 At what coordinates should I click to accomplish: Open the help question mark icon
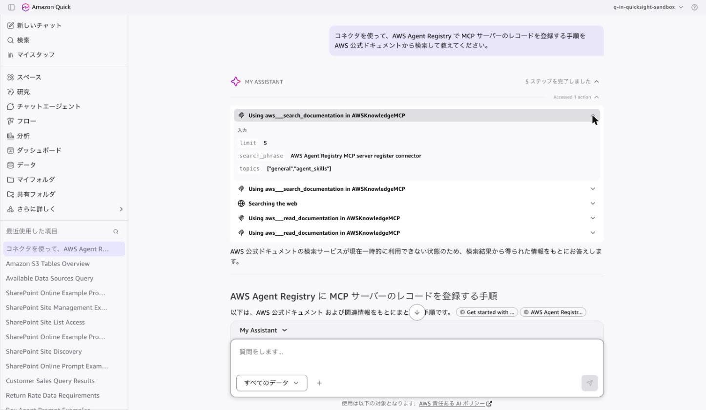coord(694,7)
